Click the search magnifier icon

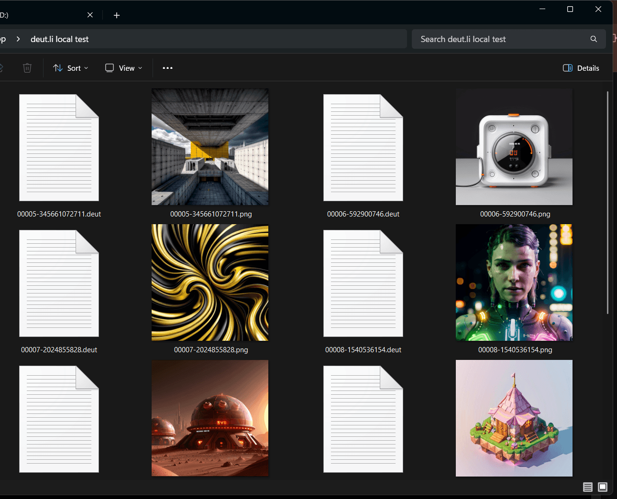[x=594, y=39]
